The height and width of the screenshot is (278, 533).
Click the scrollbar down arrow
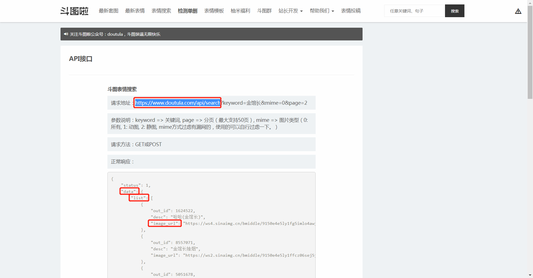[x=530, y=275]
